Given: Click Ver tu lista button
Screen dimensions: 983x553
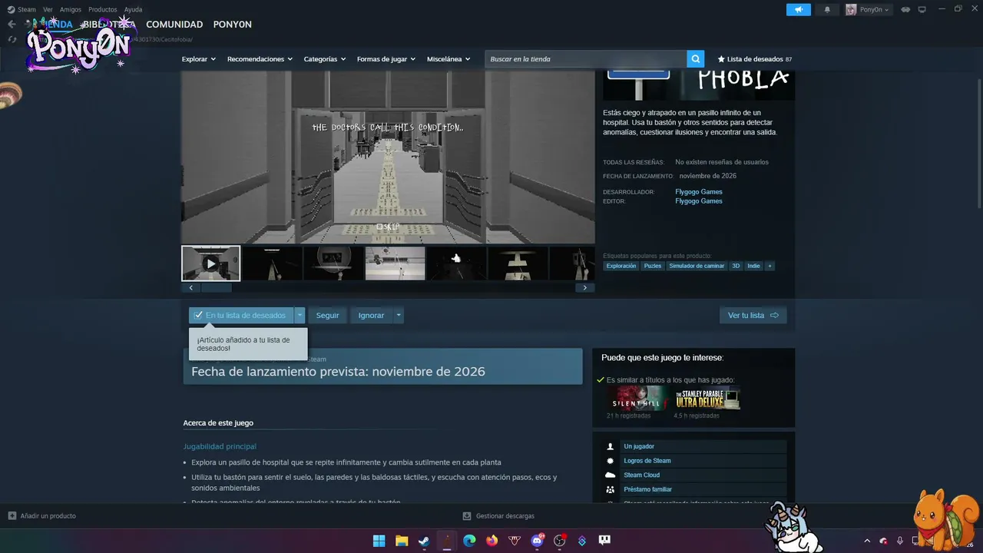Looking at the screenshot, I should [753, 315].
